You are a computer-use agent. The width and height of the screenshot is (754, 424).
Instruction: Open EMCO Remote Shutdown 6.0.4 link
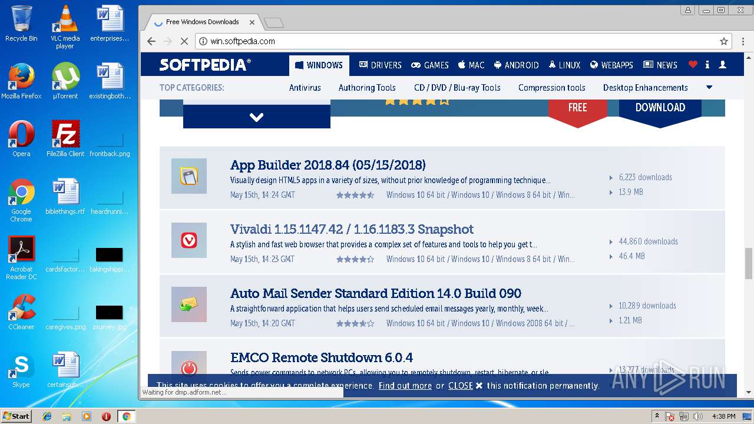(322, 357)
